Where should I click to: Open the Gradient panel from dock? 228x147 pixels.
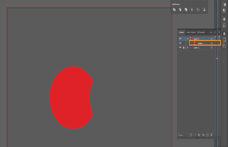pos(224,5)
